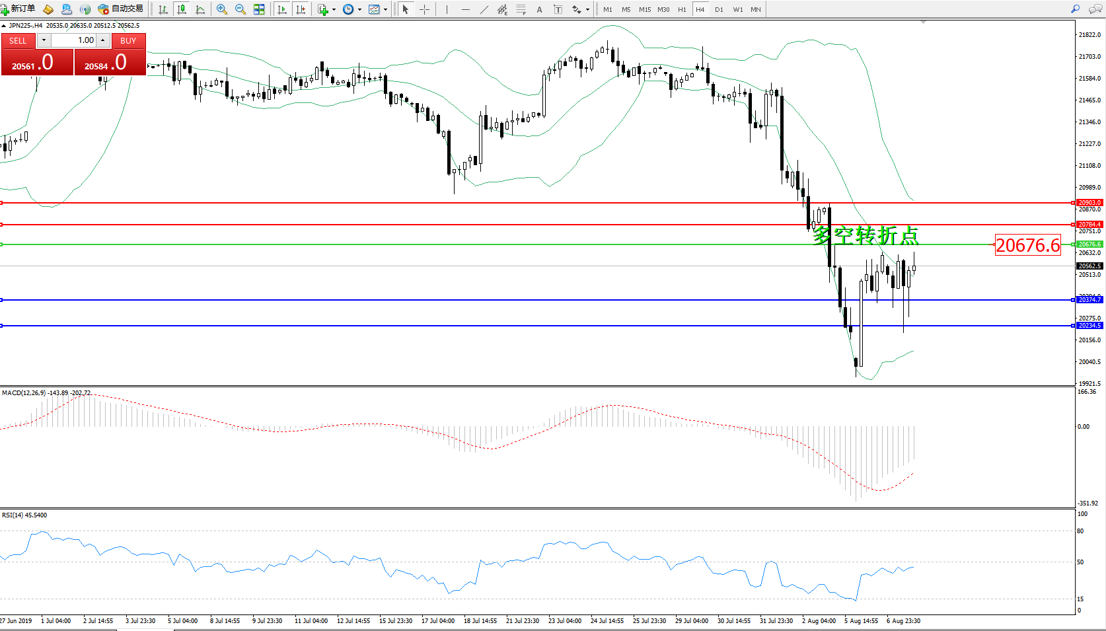
Task: Click the New Order (新订单) button
Action: [x=18, y=9]
